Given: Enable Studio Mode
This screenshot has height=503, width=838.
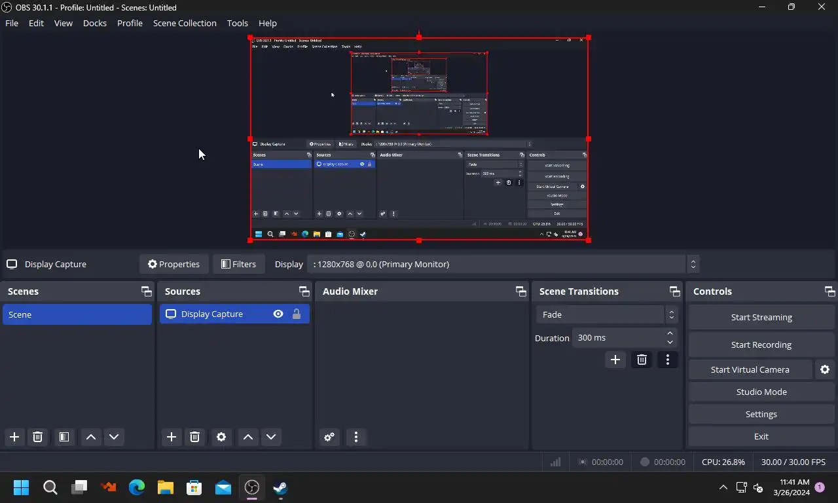Looking at the screenshot, I should [761, 392].
